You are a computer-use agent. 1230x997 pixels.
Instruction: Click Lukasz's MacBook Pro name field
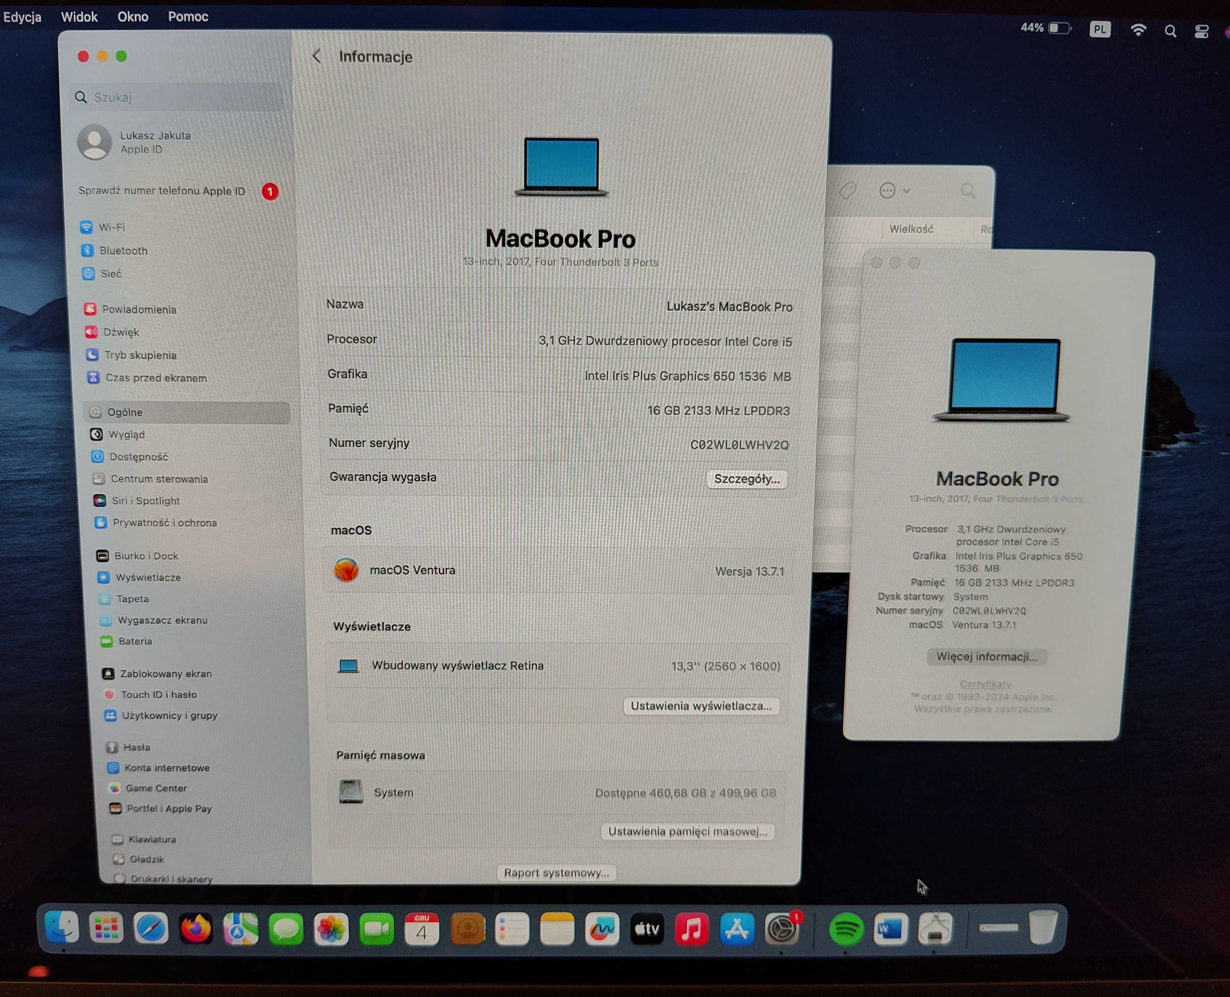[729, 307]
